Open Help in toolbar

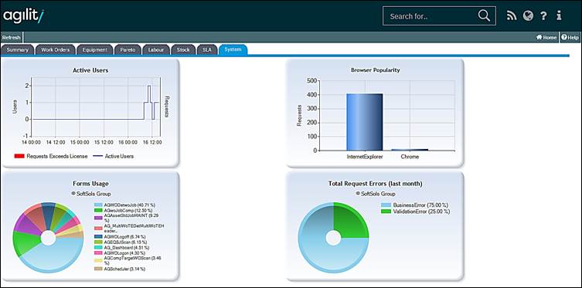pyautogui.click(x=570, y=37)
